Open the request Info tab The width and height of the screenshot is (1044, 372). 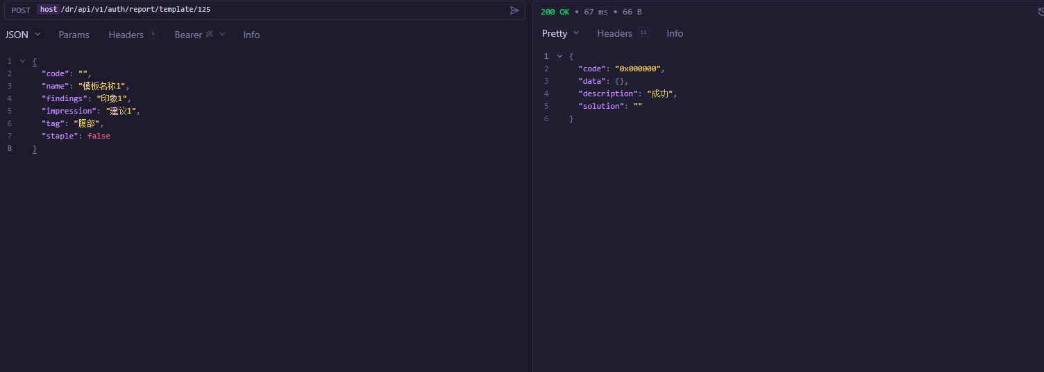click(251, 35)
